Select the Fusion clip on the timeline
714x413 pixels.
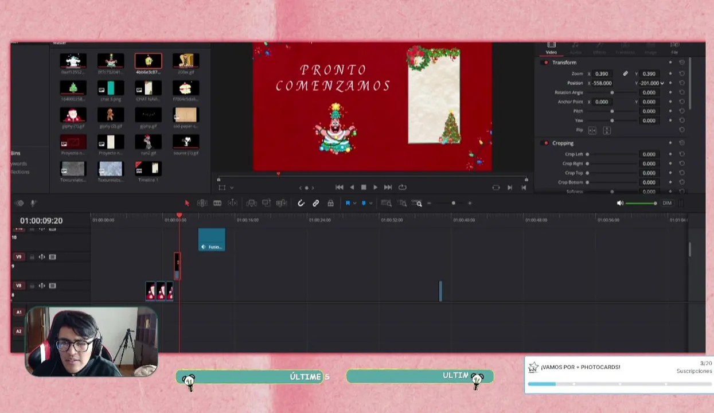pyautogui.click(x=212, y=240)
